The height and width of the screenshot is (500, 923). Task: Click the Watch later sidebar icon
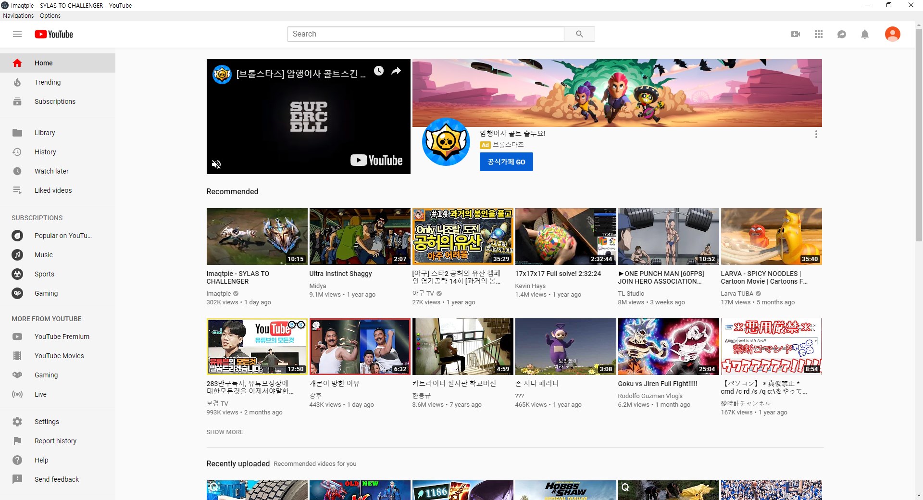coord(17,171)
